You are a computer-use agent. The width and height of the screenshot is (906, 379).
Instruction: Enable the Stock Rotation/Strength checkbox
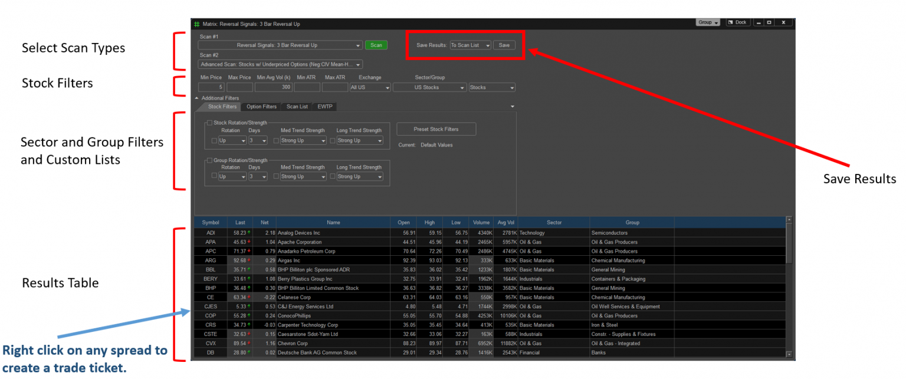(x=209, y=123)
